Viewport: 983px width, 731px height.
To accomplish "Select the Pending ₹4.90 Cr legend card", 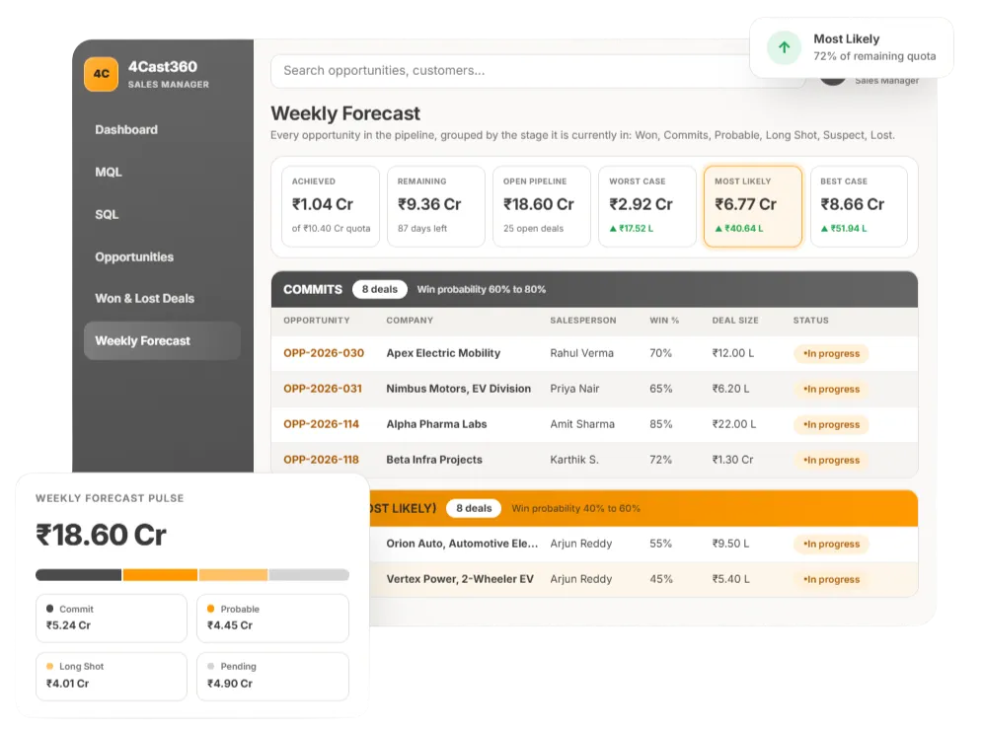I will [x=272, y=676].
